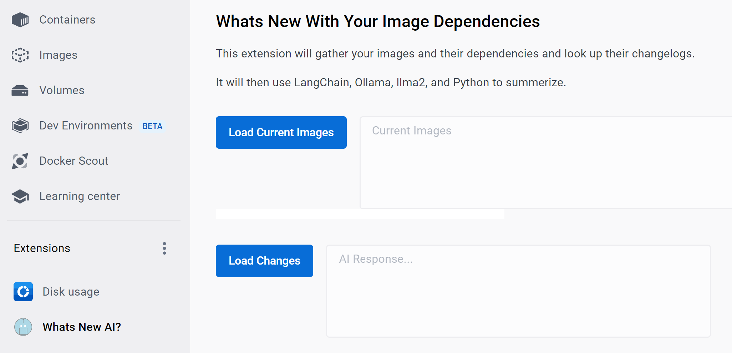This screenshot has width=732, height=353.
Task: Click the Load Changes button
Action: pos(264,261)
